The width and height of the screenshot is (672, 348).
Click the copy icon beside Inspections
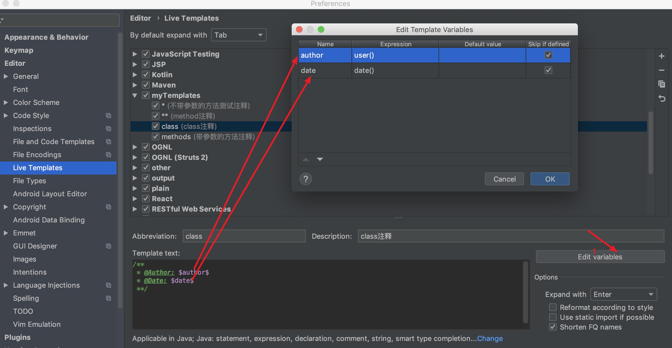[x=109, y=129]
